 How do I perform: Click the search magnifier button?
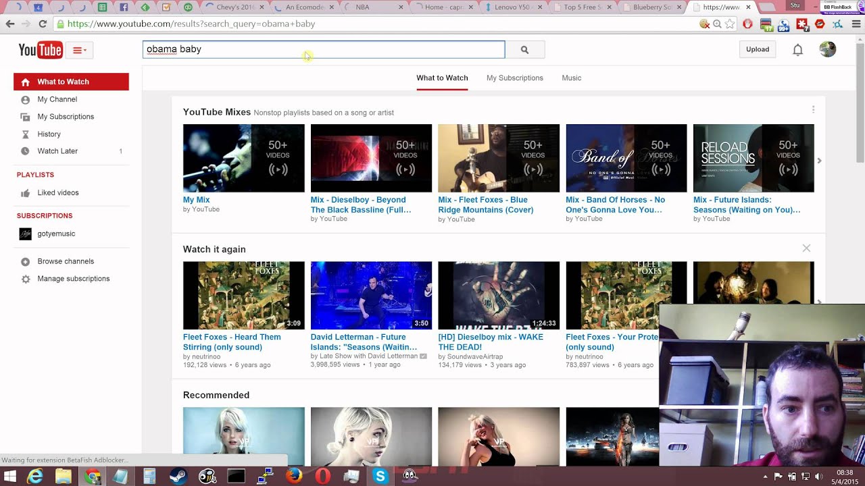524,49
